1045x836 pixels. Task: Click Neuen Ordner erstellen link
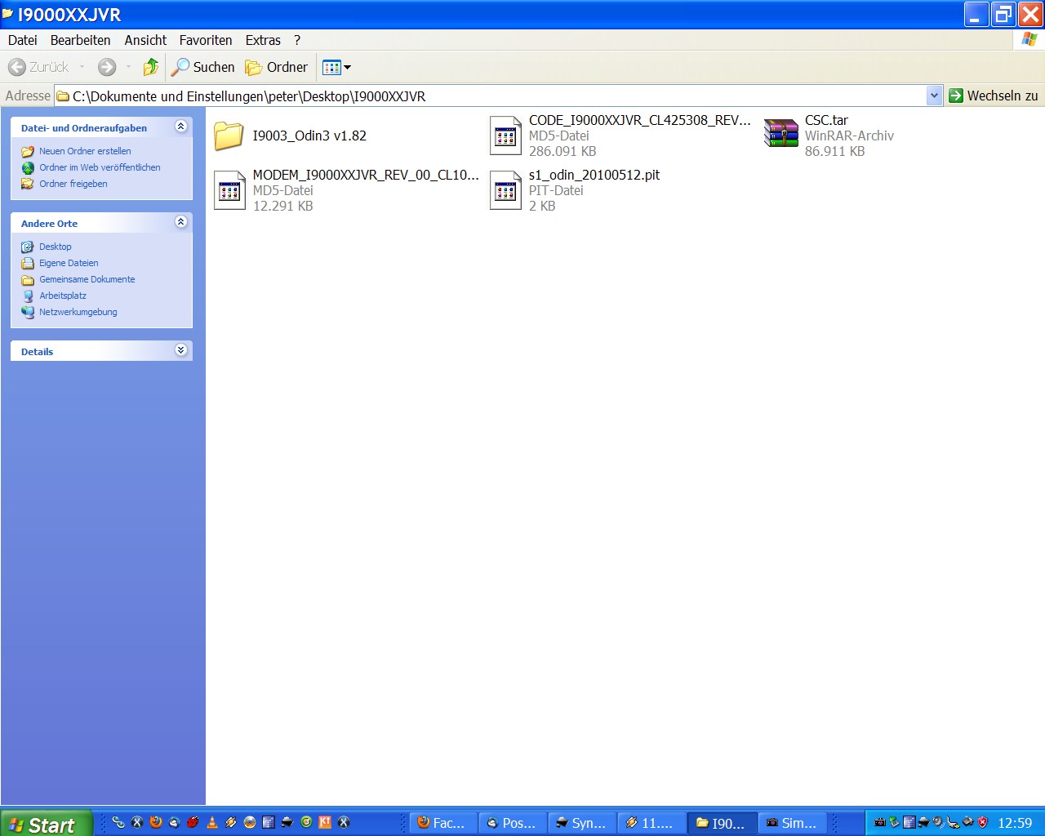coord(85,151)
